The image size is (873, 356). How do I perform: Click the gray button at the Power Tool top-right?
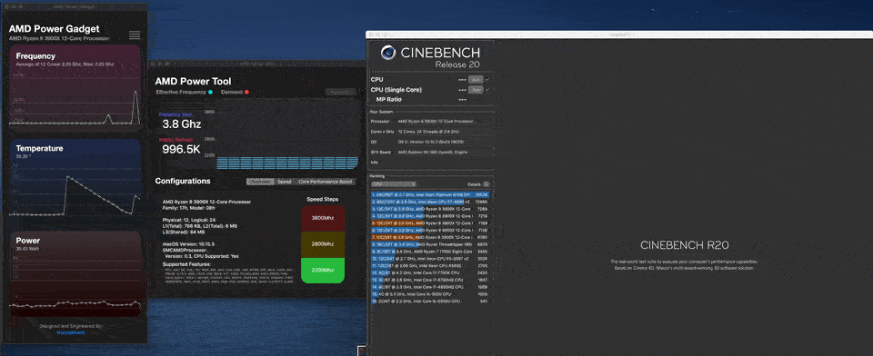click(340, 92)
